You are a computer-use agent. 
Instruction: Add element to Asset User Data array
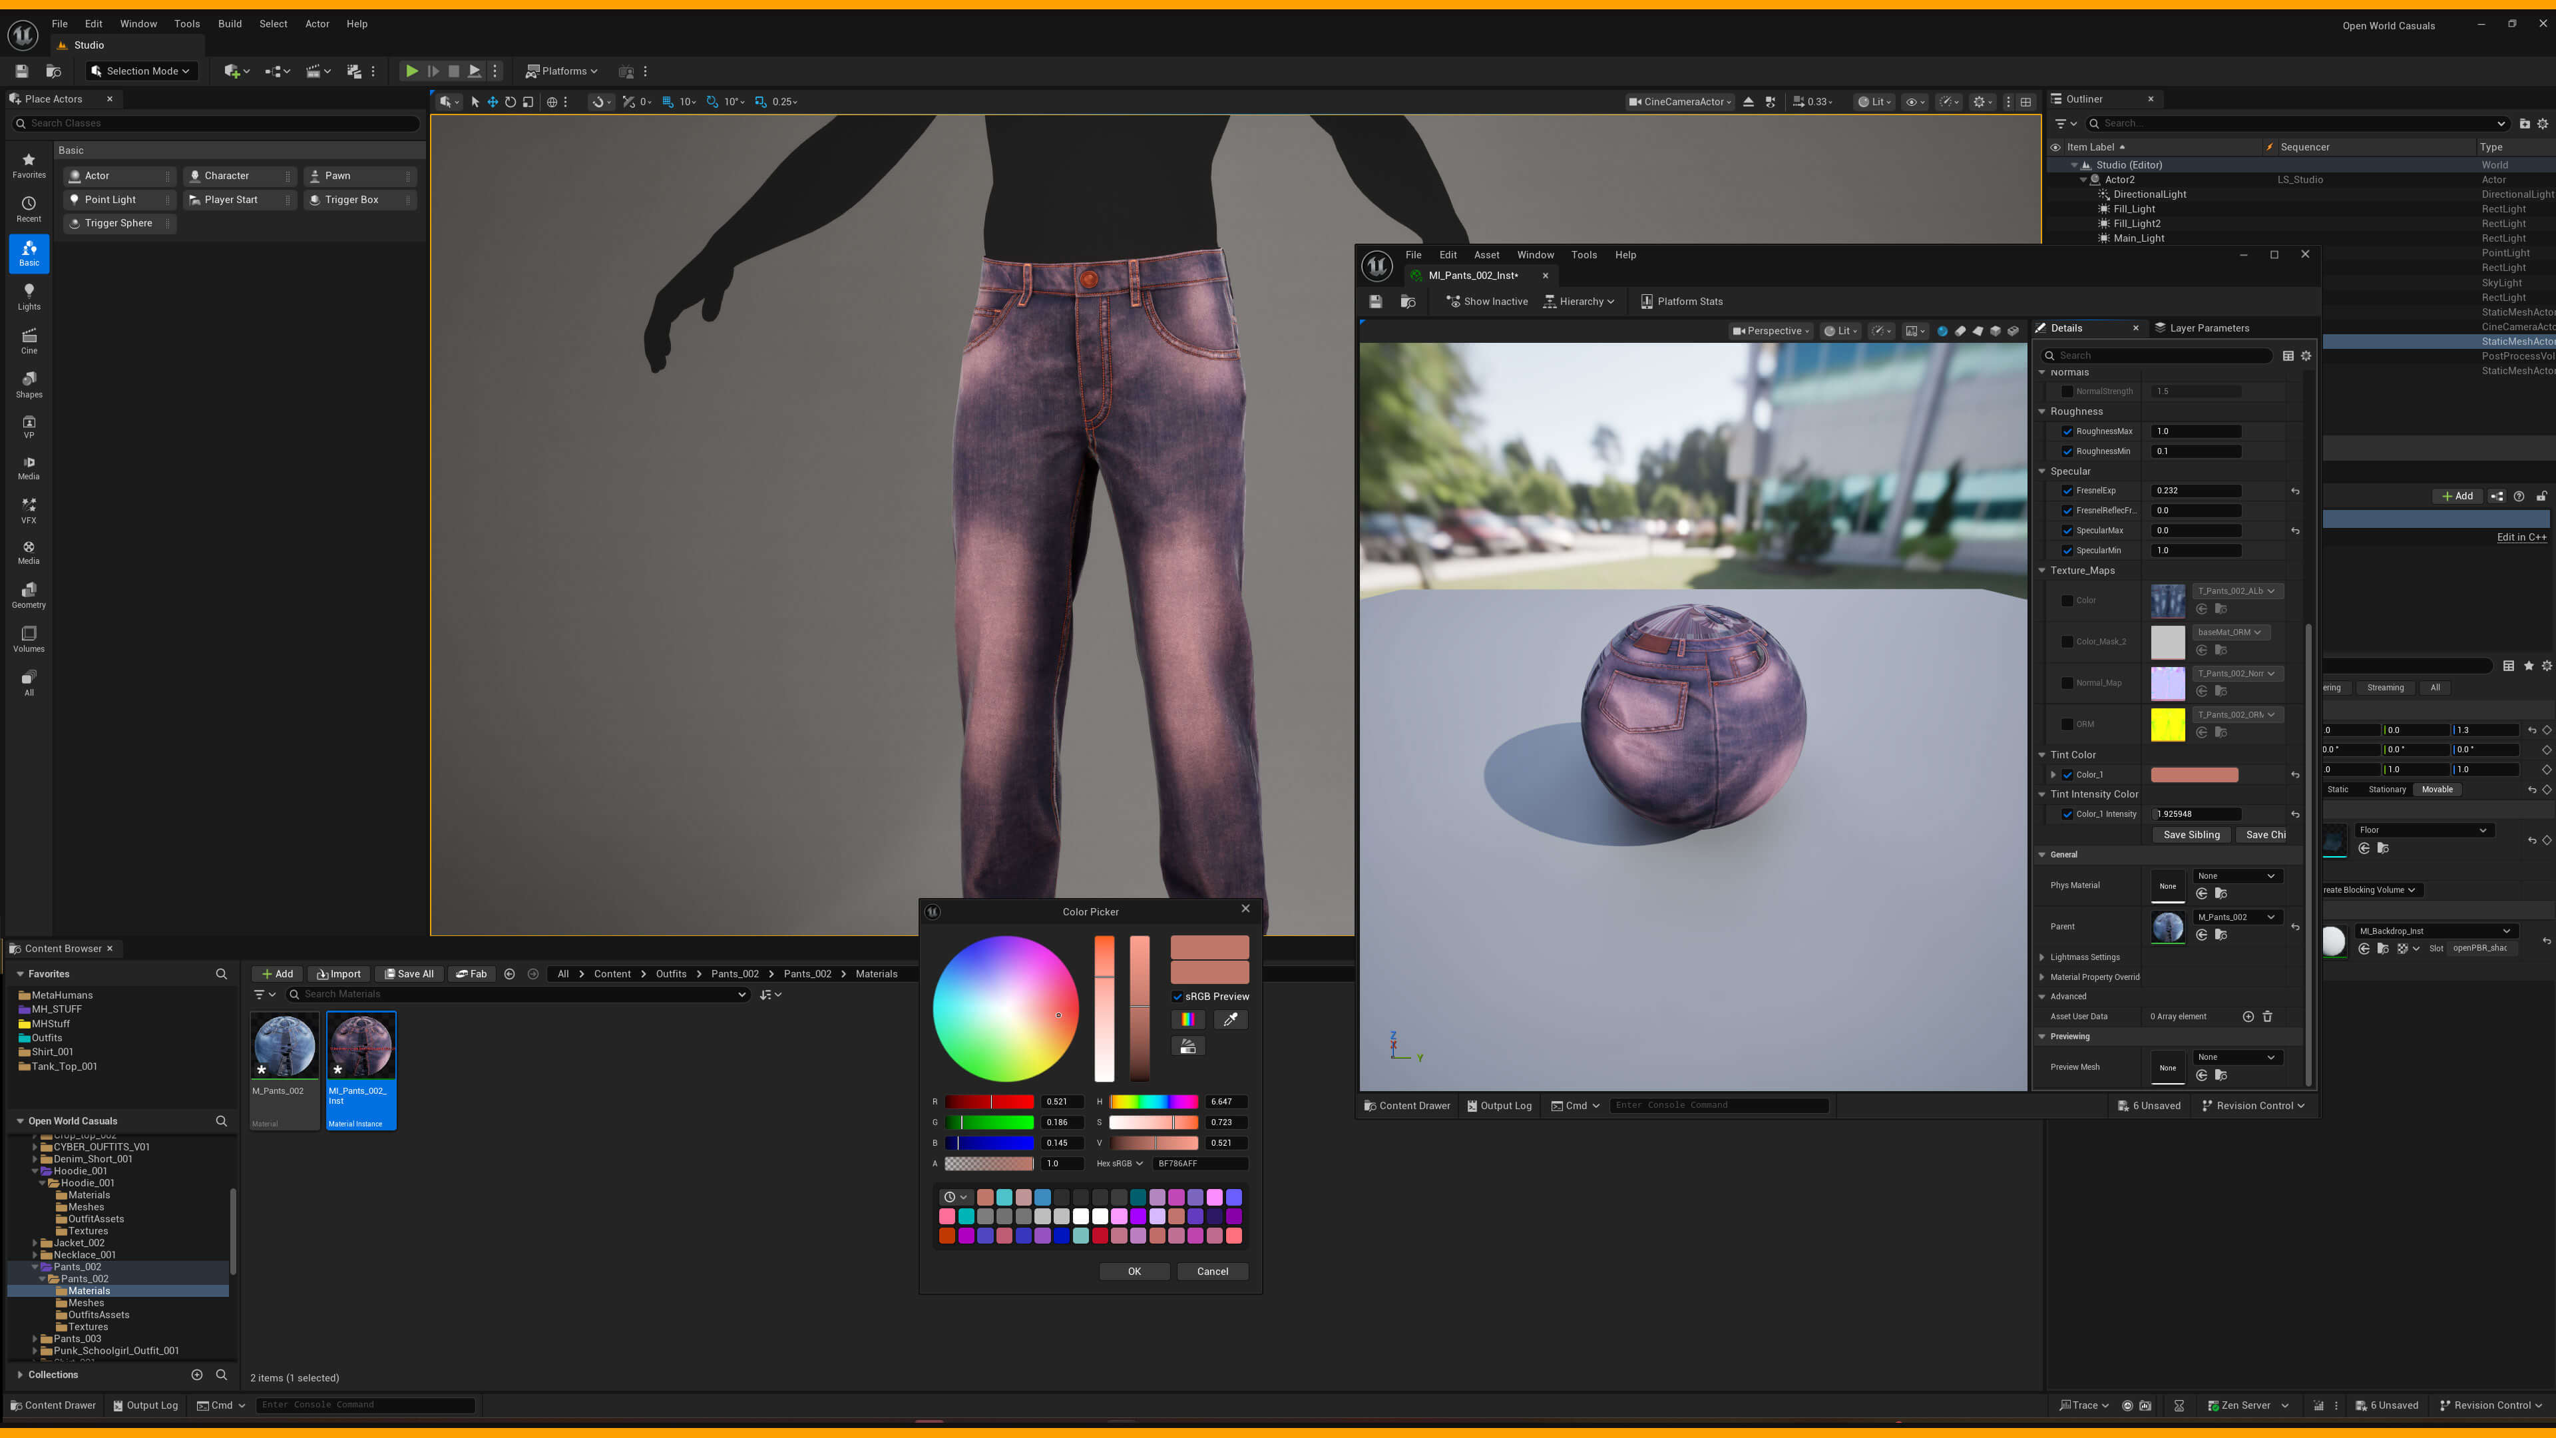2248,1016
